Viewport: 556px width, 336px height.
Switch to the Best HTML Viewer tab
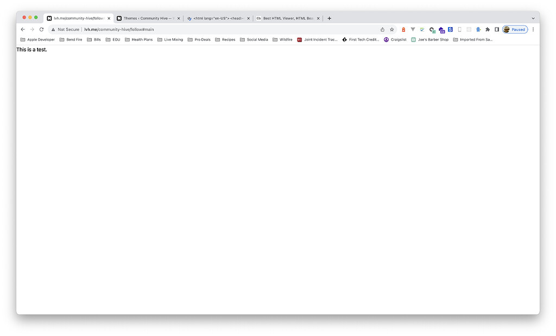tap(286, 18)
